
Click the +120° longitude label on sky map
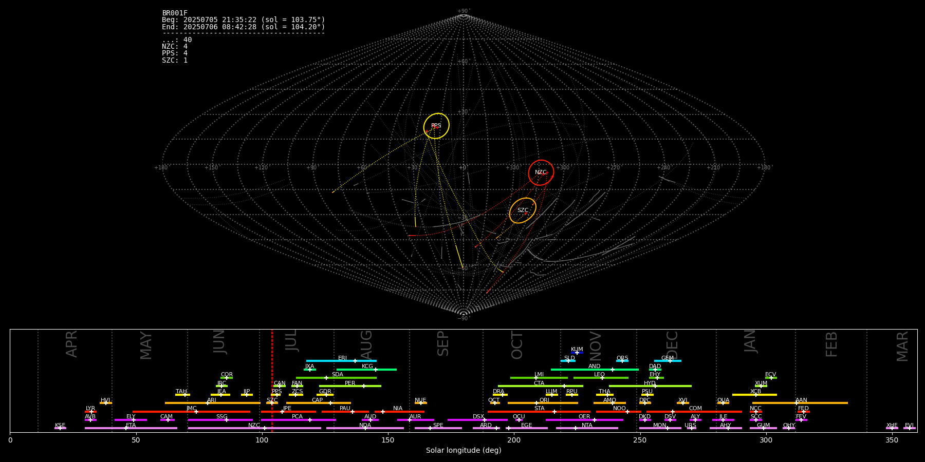pos(262,168)
